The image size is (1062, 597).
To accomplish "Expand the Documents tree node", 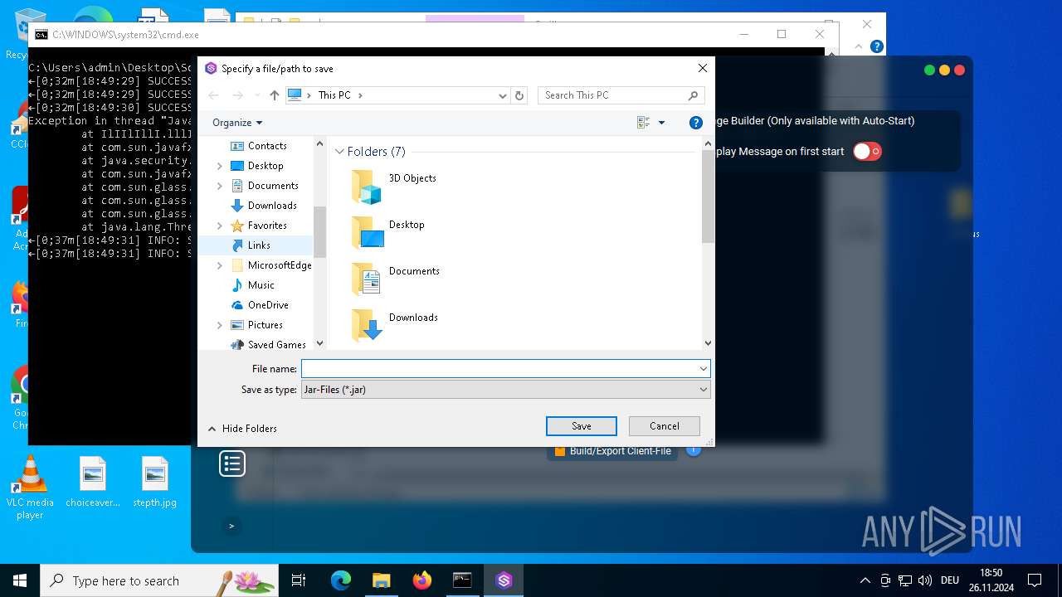I will [219, 186].
